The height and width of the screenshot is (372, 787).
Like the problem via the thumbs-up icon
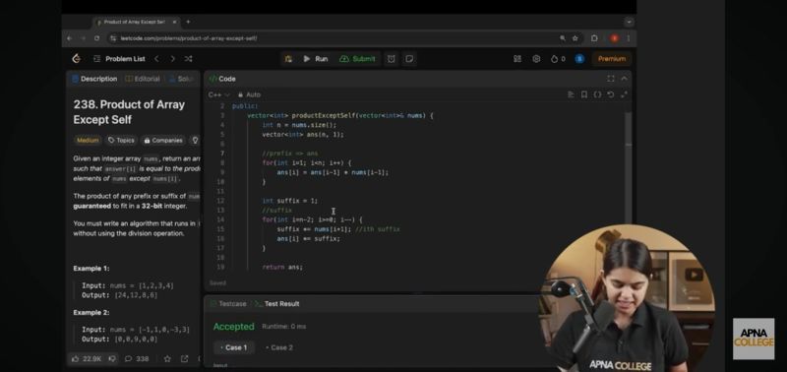coord(76,358)
